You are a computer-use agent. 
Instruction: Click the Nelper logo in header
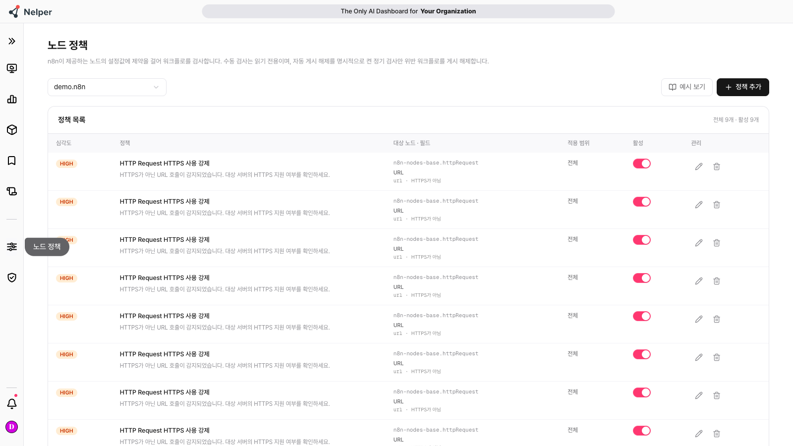30,12
